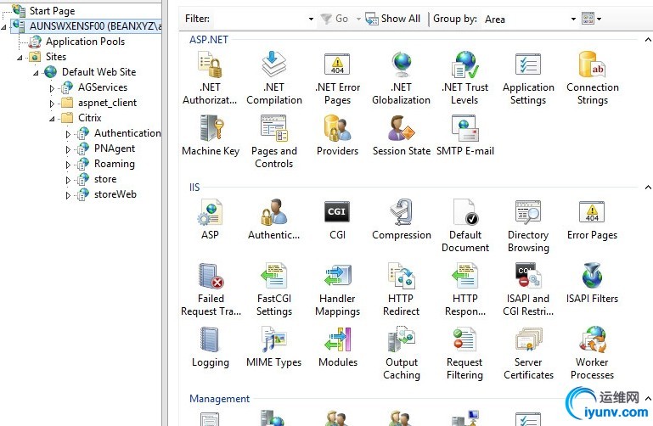This screenshot has height=426, width=653.
Task: Open the Filter dropdown arrow
Action: [311, 20]
